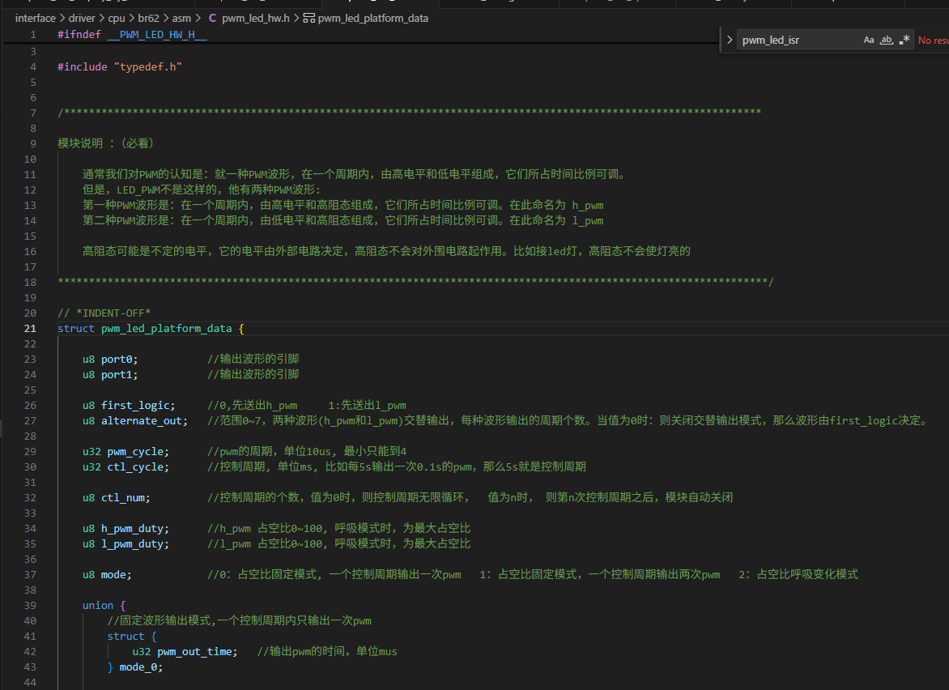Click line number 39 in the gutter
The width and height of the screenshot is (949, 690).
pos(30,605)
